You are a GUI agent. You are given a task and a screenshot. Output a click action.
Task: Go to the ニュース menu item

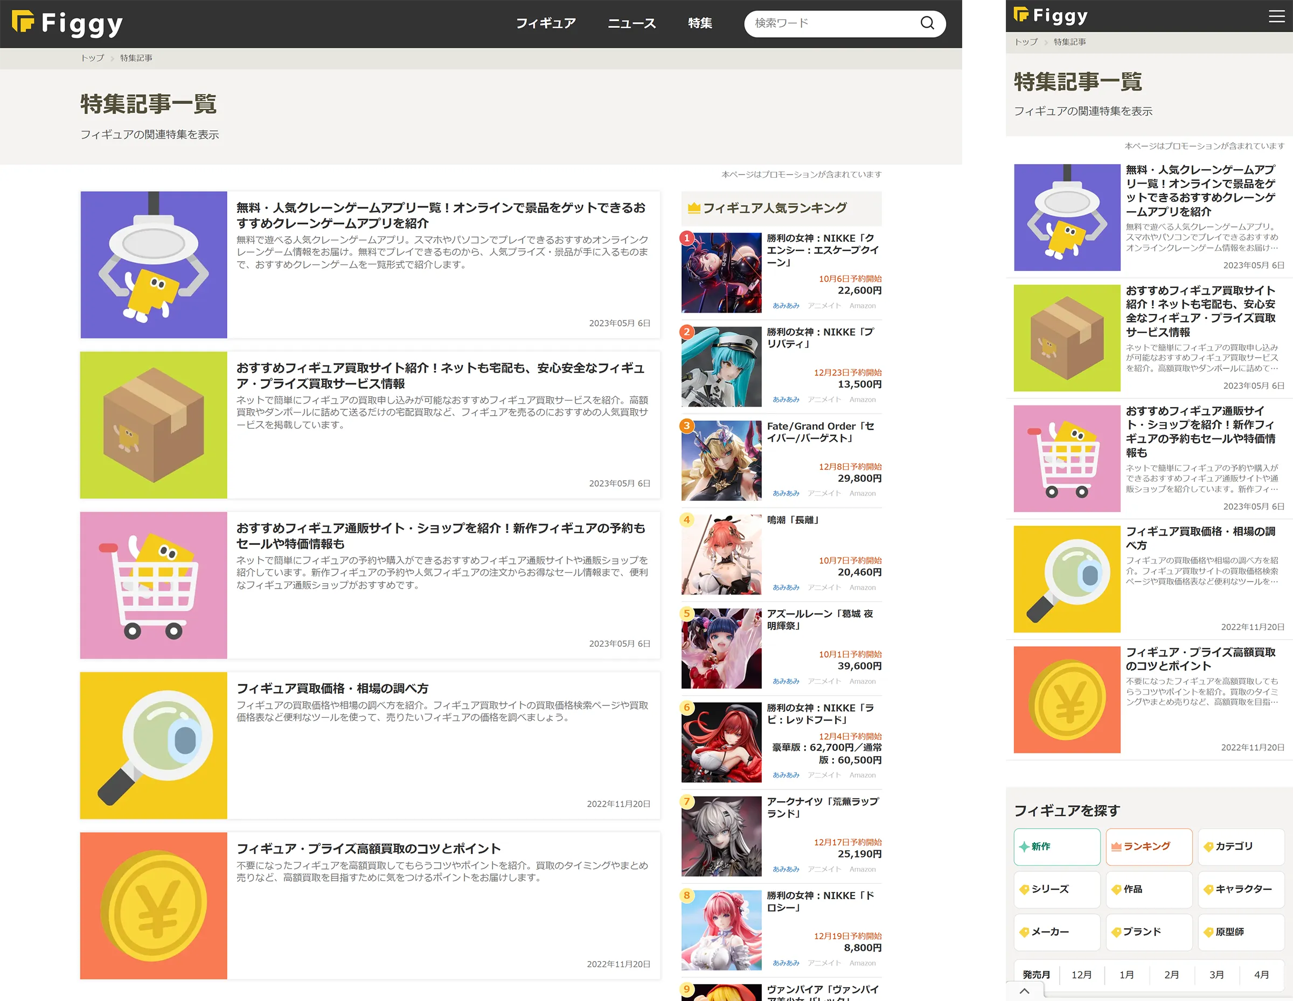[x=632, y=23]
